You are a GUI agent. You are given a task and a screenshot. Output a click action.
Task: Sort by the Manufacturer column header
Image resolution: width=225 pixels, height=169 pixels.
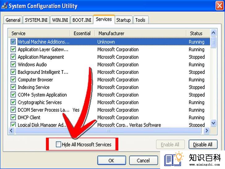(x=140, y=33)
